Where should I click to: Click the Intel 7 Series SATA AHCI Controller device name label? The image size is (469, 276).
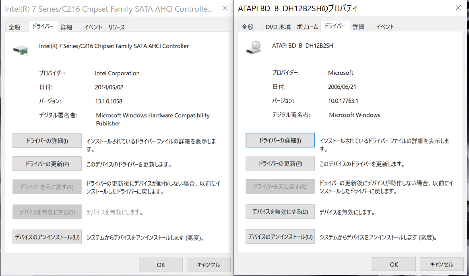pos(114,46)
